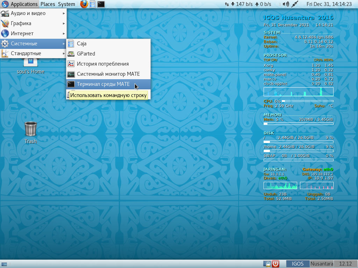
Task: Select the Системные category
Action: (33, 44)
